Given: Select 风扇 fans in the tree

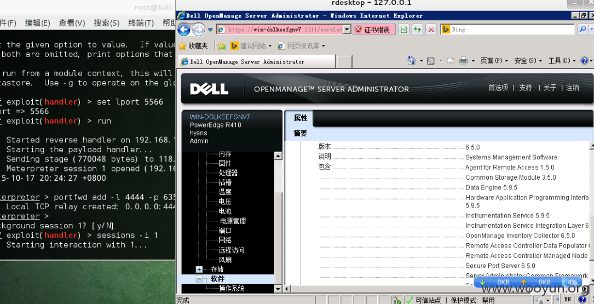Looking at the screenshot, I should click(225, 260).
